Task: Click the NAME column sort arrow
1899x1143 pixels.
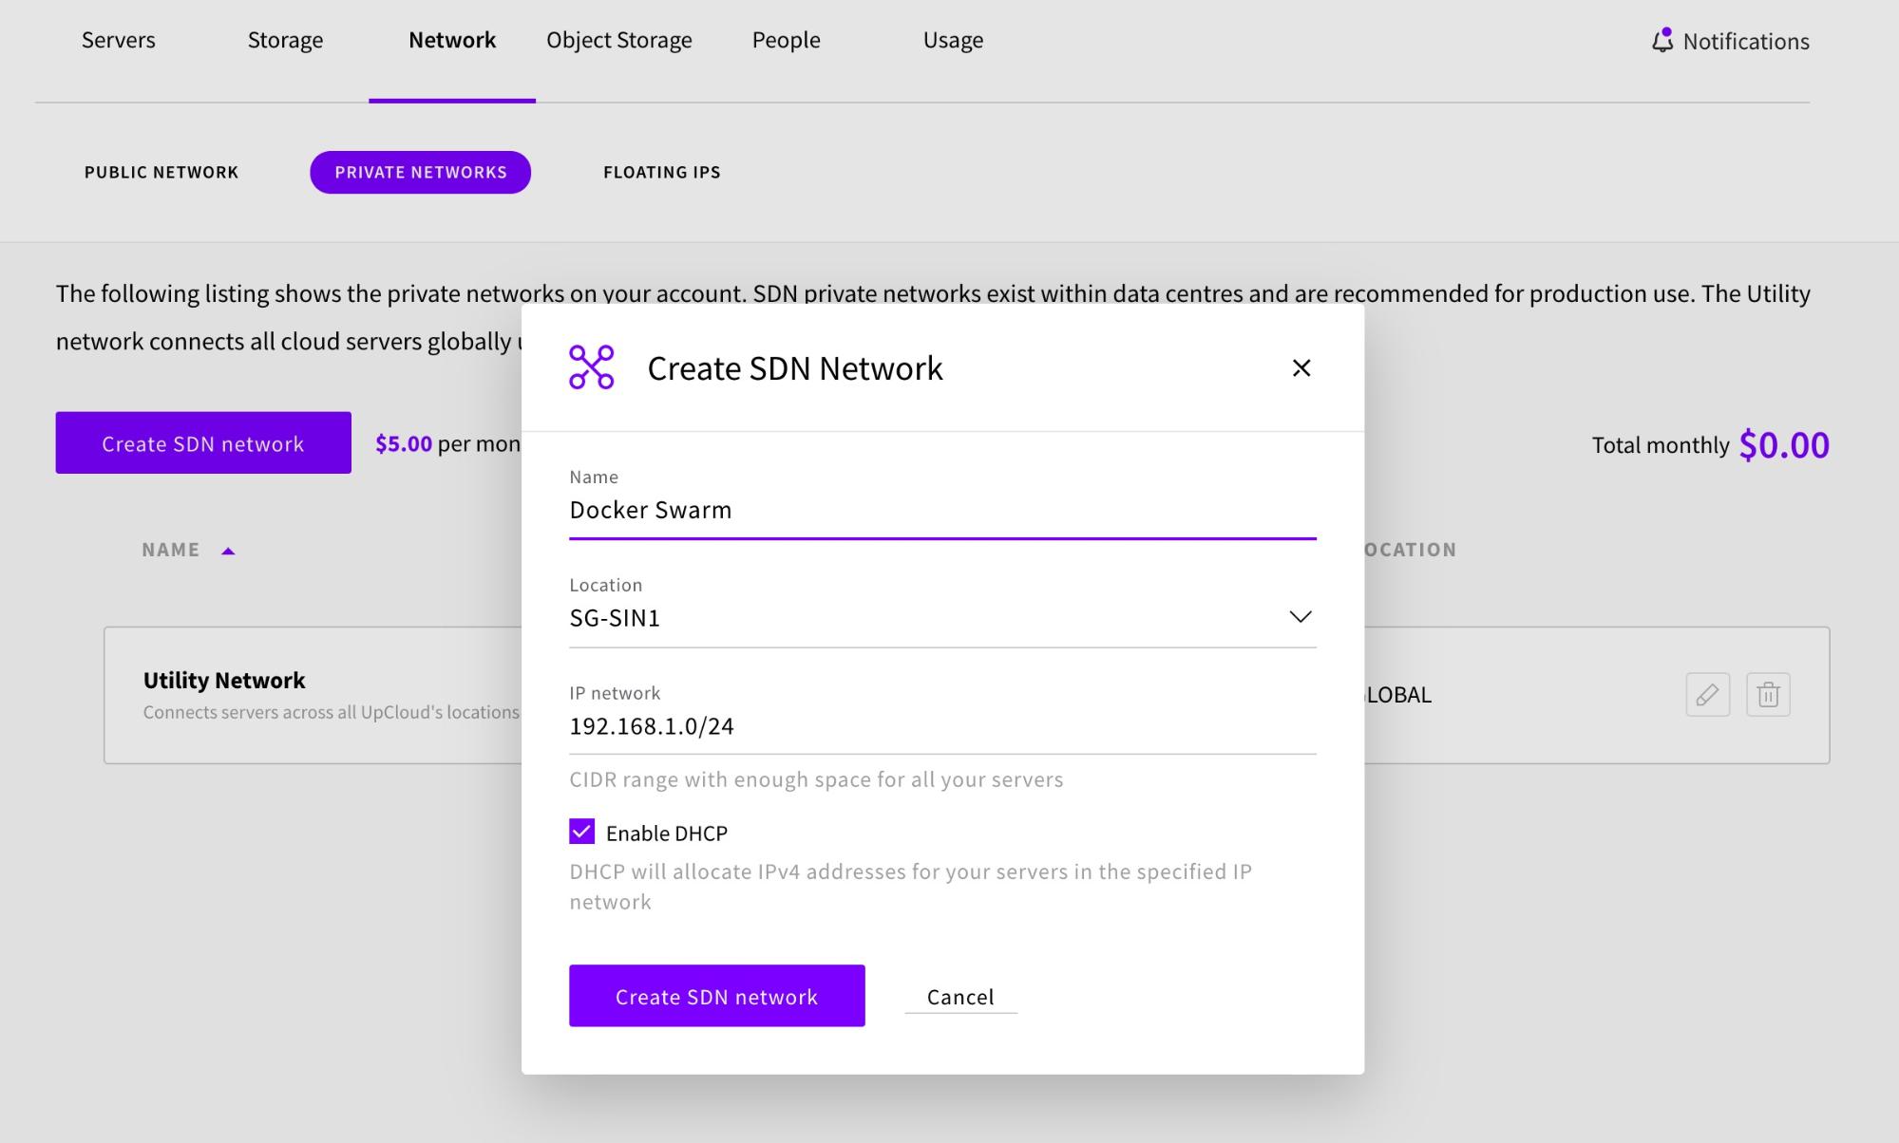Action: tap(228, 551)
